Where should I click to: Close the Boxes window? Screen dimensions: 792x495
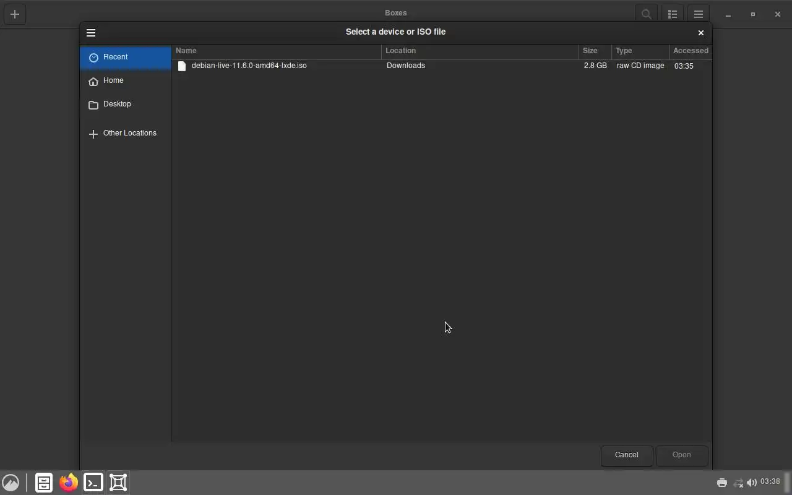click(778, 14)
